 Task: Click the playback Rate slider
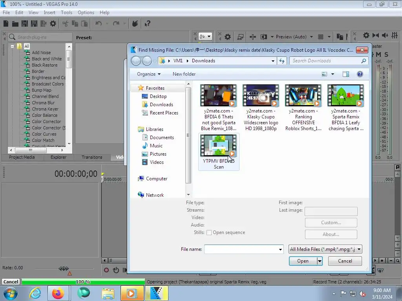tap(64, 268)
